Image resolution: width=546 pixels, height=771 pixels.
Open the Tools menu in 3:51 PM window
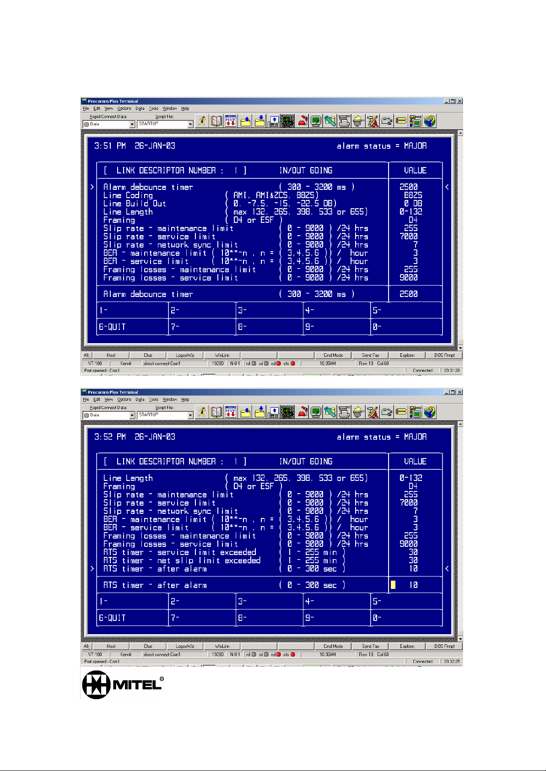pyautogui.click(x=154, y=108)
